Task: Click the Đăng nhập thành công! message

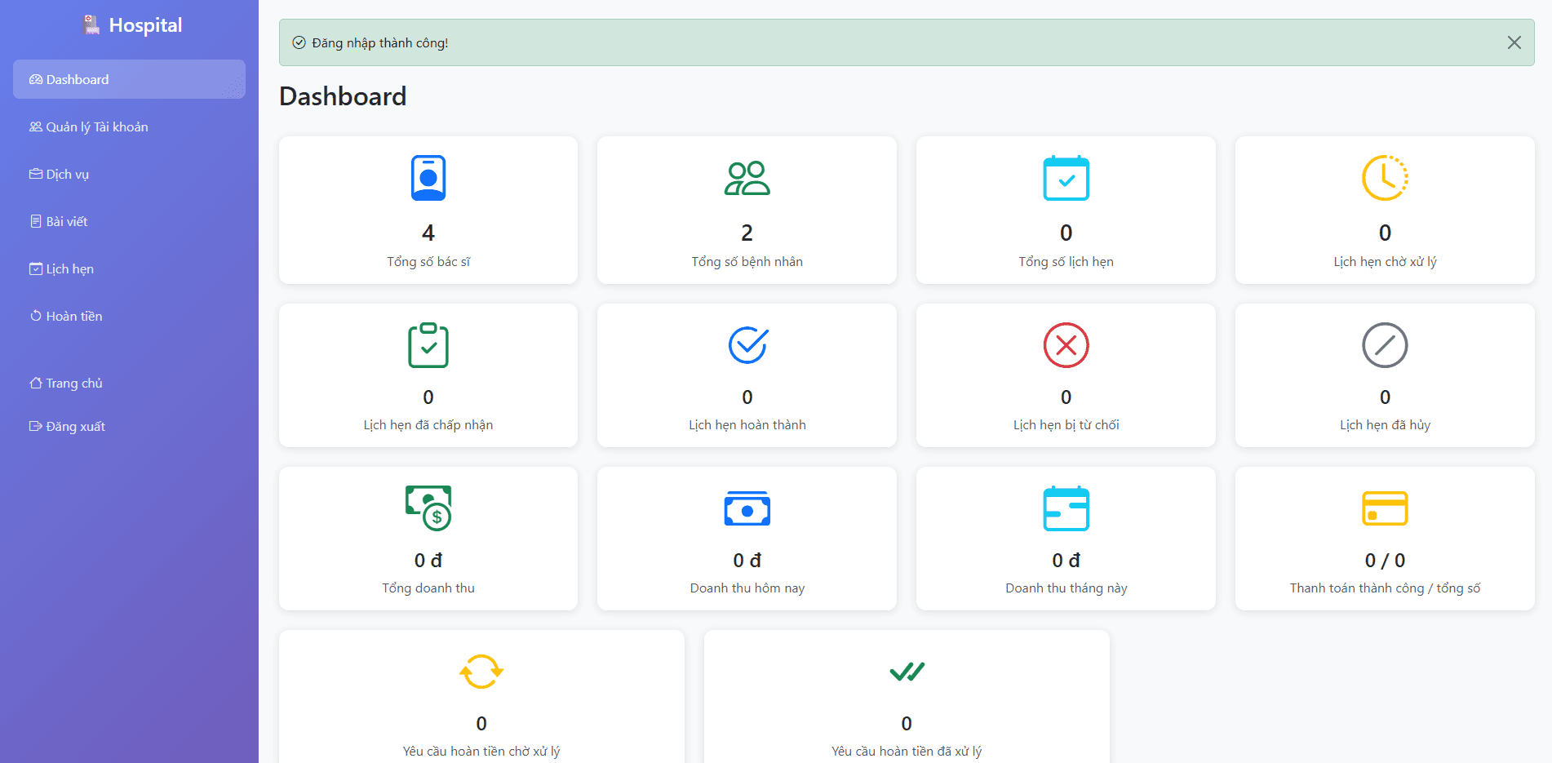Action: tap(380, 42)
